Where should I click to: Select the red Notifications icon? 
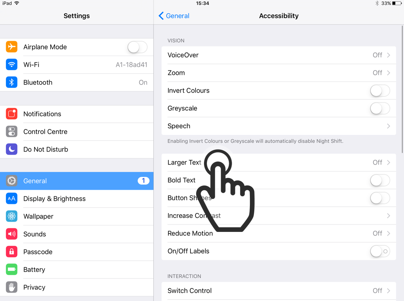[x=12, y=114]
